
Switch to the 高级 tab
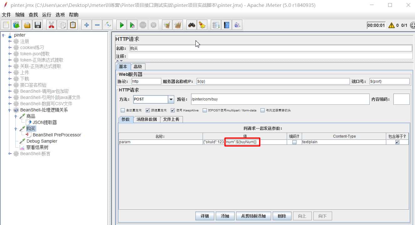pyautogui.click(x=138, y=66)
